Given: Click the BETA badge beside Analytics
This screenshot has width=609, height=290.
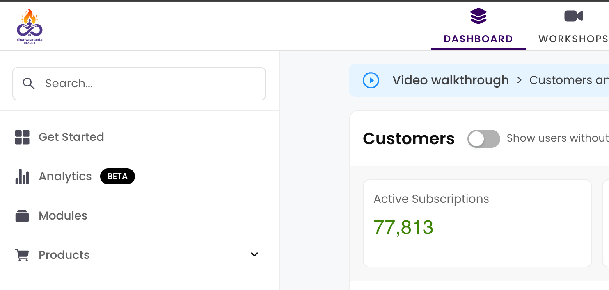Looking at the screenshot, I should click(x=117, y=177).
